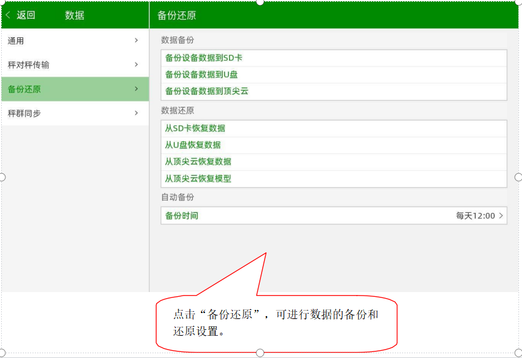Expand the chevron beside 秤群同步

click(136, 113)
